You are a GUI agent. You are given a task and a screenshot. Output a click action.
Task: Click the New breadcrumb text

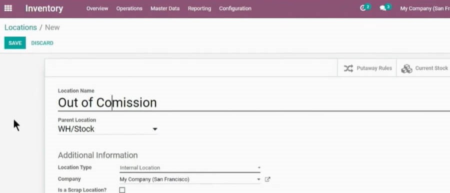click(x=52, y=27)
